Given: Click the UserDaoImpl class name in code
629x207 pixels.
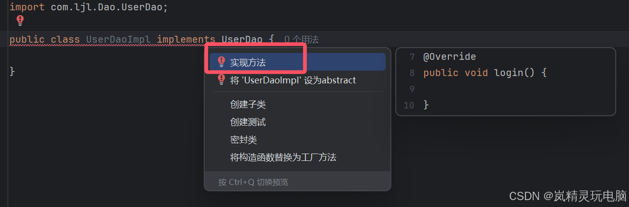Looking at the screenshot, I should [x=118, y=39].
